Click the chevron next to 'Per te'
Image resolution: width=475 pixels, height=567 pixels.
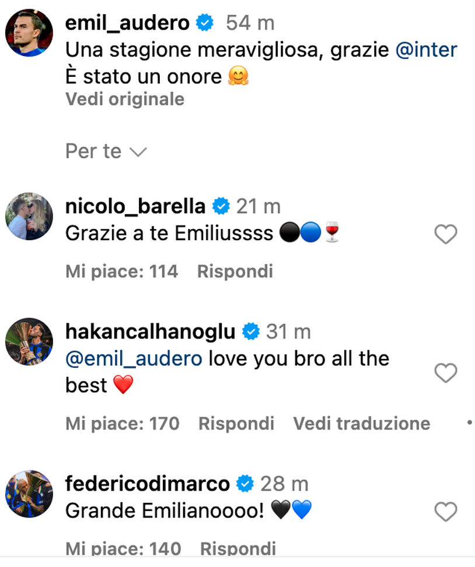(138, 153)
